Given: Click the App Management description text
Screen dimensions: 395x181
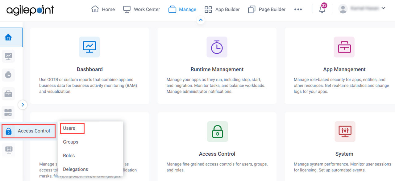Looking at the screenshot, I should [x=341, y=86].
